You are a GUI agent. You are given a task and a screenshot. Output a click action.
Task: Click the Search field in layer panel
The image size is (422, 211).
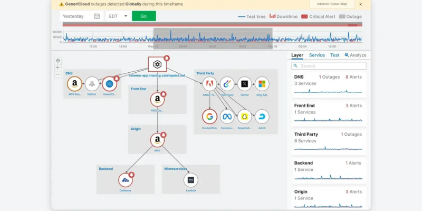[329, 66]
